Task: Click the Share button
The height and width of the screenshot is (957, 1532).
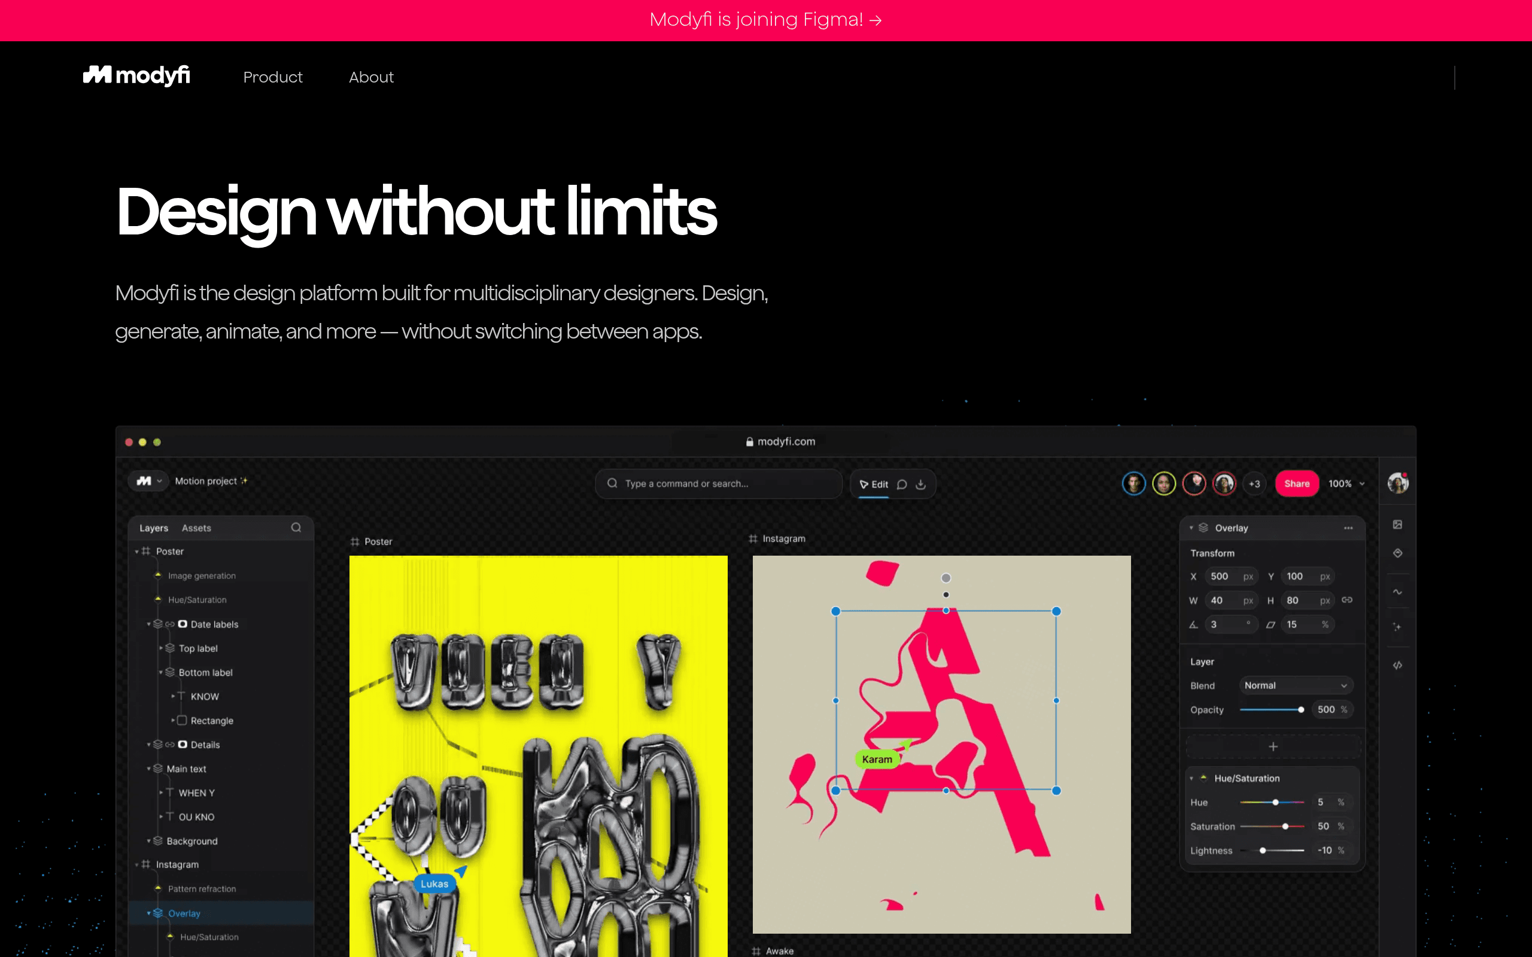Action: coord(1296,483)
